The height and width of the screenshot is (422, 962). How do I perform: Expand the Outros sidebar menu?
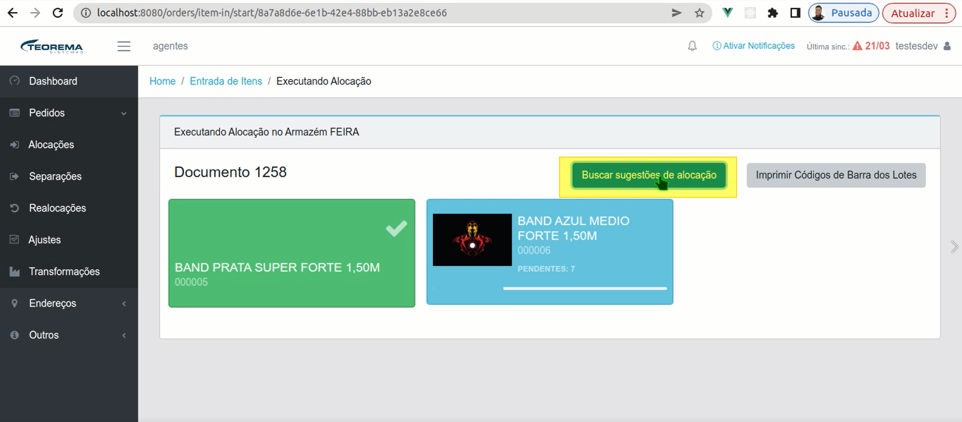(69, 335)
